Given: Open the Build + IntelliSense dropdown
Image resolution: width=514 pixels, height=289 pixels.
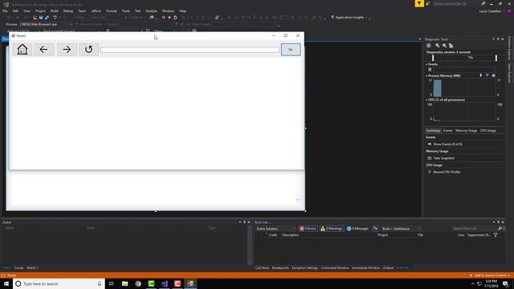Looking at the screenshot, I should click(x=402, y=228).
